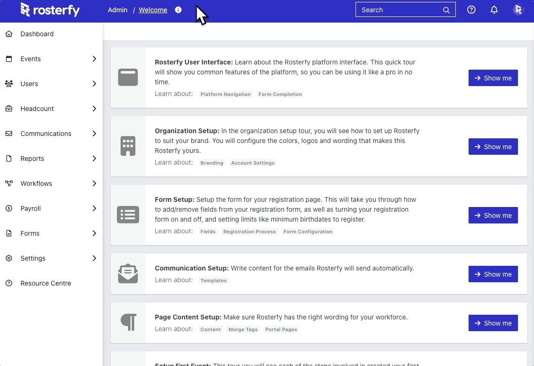Screen dimensions: 534x366
Task: Open the user avatar menu
Action: click(x=518, y=10)
